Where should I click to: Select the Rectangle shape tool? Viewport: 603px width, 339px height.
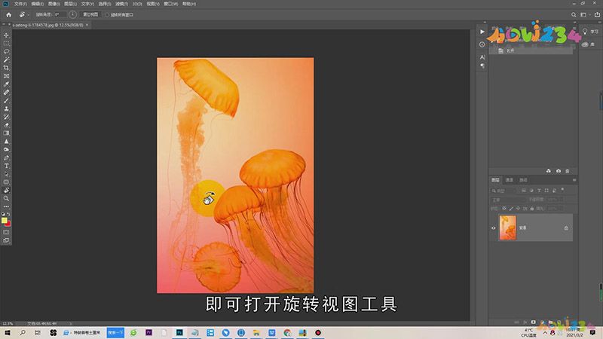pos(6,182)
